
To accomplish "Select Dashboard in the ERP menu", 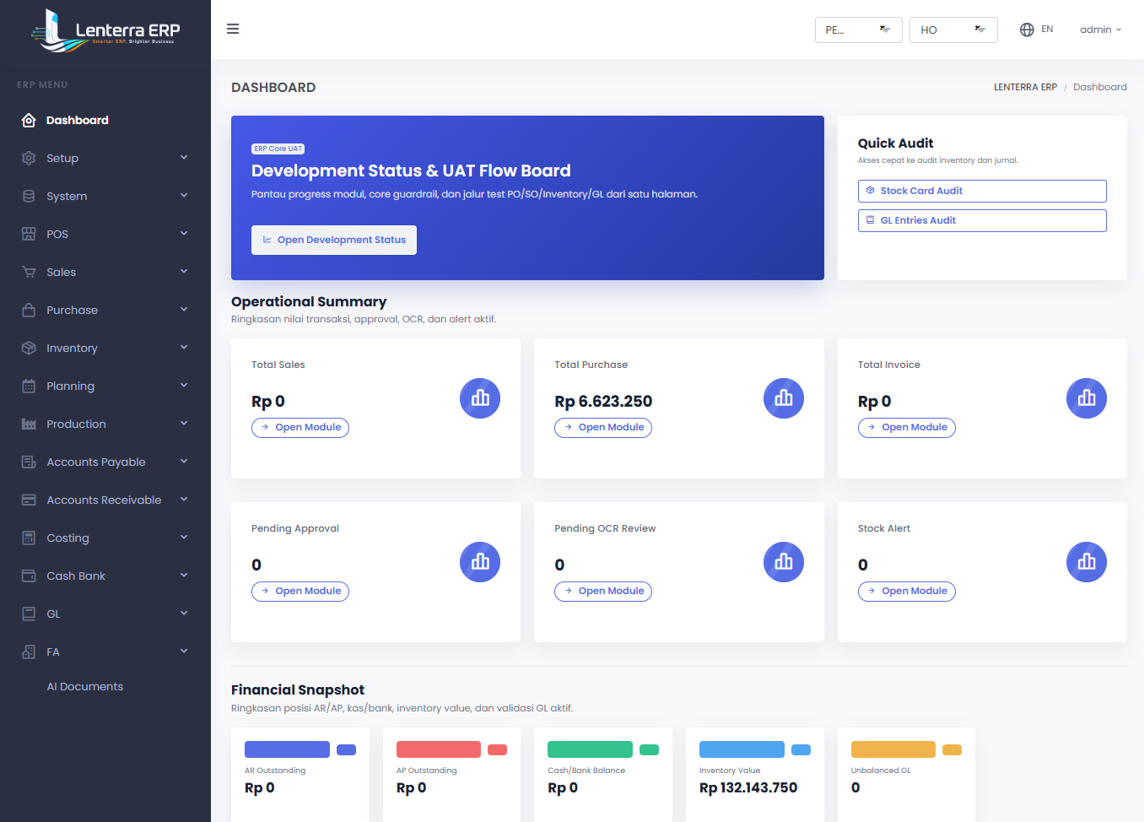I will coord(105,120).
